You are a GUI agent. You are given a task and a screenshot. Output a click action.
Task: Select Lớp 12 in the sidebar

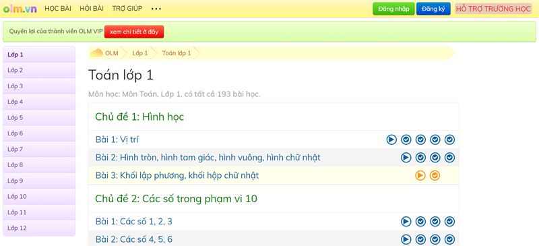[39, 228]
